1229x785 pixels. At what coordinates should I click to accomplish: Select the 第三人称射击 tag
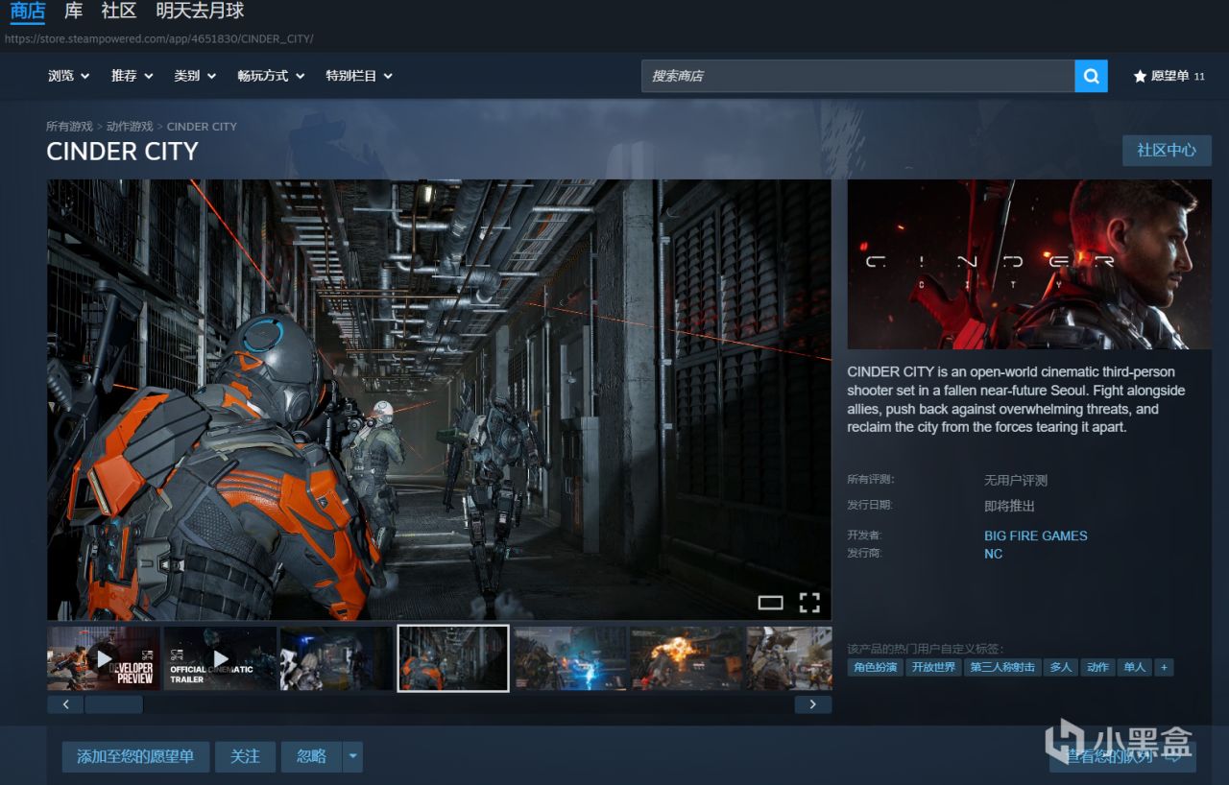[1002, 667]
